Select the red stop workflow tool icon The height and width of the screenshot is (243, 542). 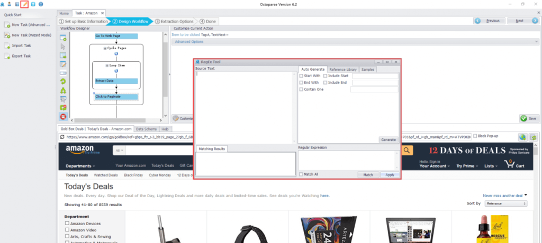pos(63,117)
